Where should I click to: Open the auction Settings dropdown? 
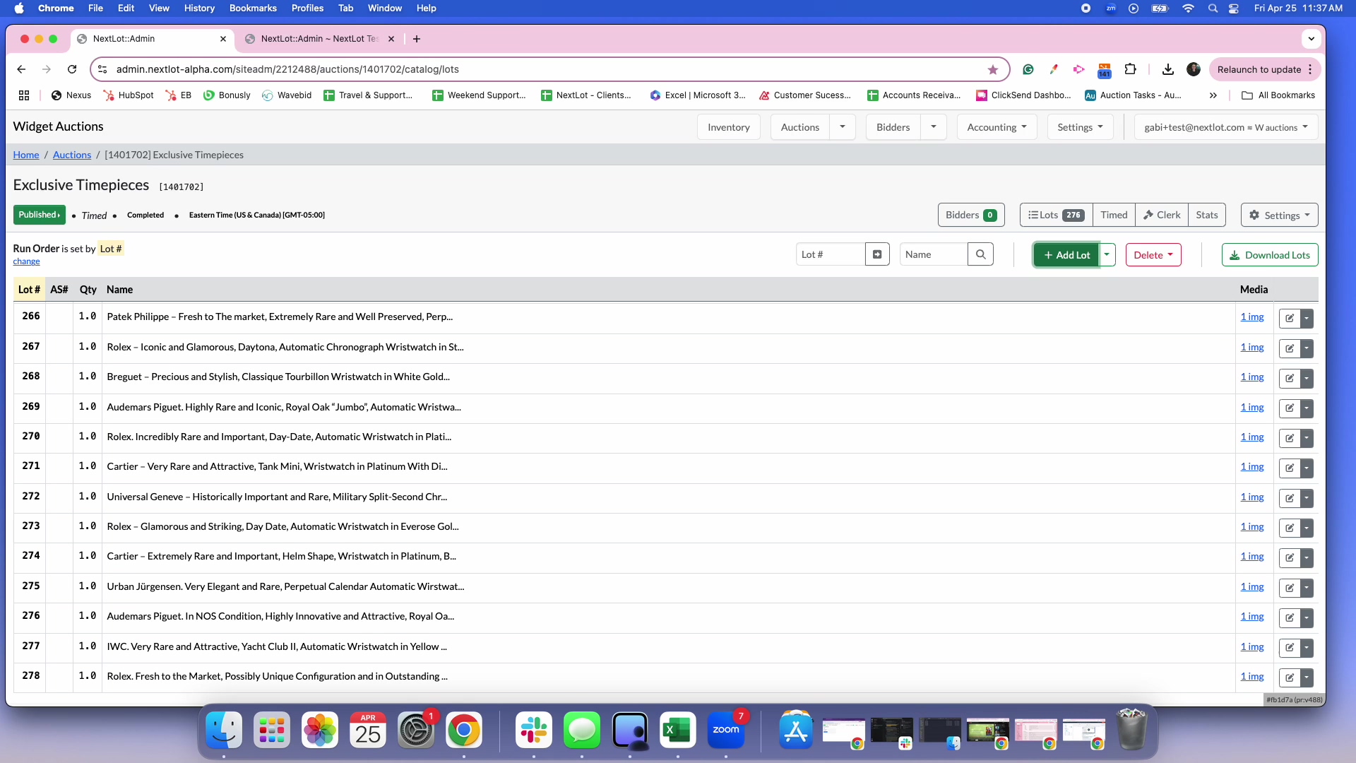(1279, 215)
